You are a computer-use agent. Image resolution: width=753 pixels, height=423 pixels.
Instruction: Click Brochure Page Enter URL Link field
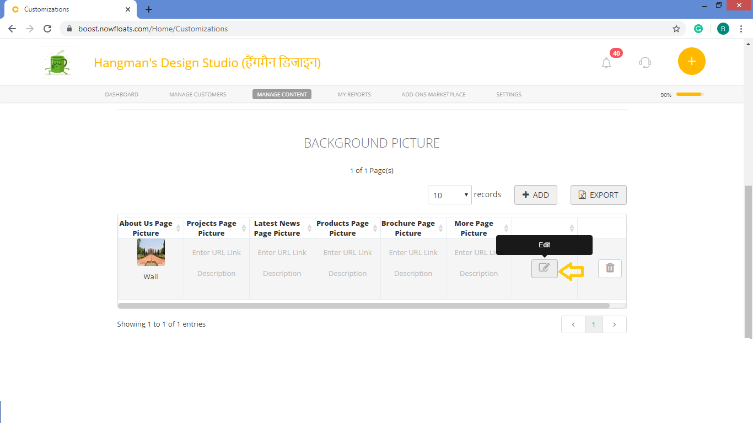coord(413,252)
